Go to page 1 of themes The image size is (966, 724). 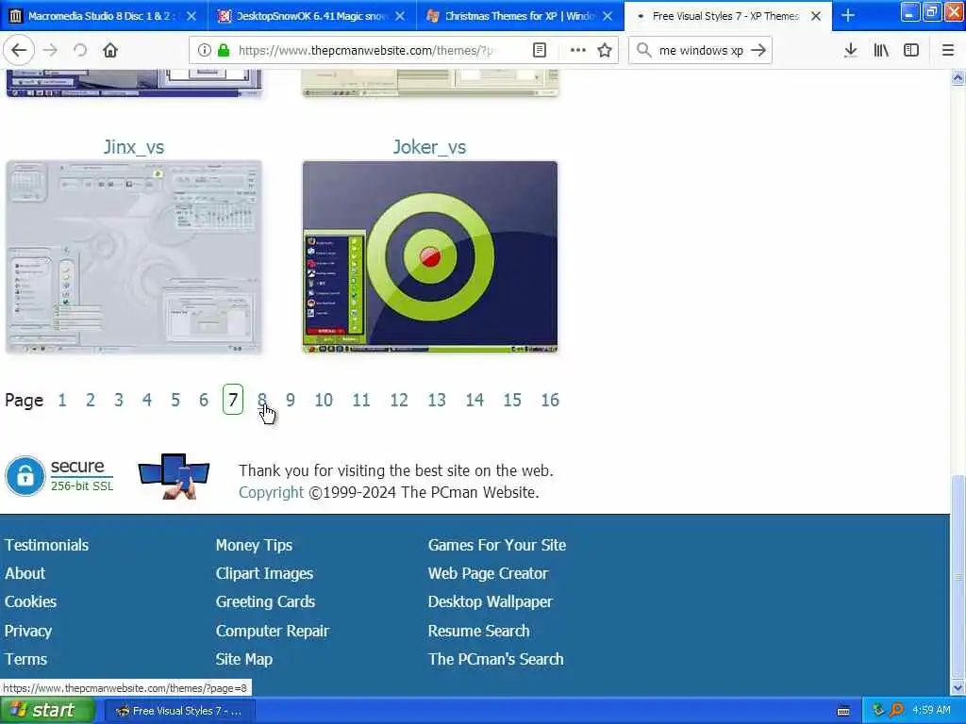coord(62,400)
